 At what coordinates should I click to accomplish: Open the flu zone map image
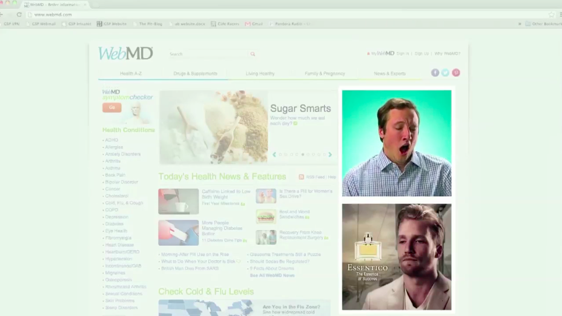click(206, 308)
